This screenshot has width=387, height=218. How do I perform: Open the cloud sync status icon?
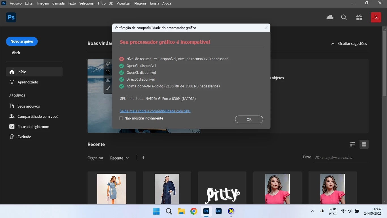[x=330, y=17]
